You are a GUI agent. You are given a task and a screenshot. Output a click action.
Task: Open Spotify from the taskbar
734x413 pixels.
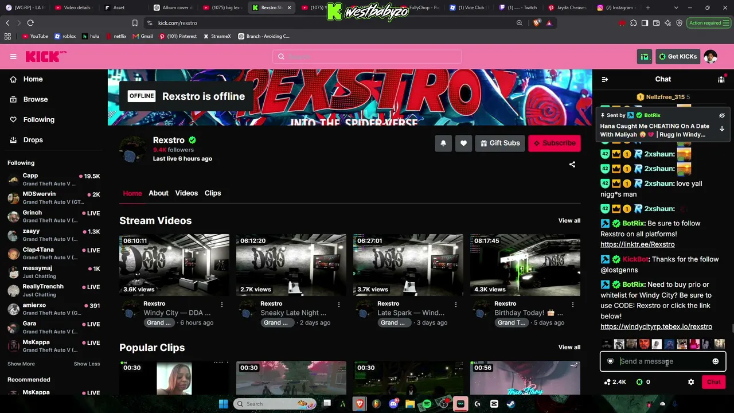[427, 404]
